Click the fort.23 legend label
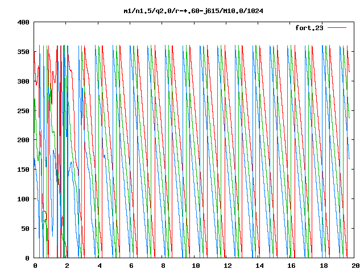The width and height of the screenshot is (364, 273). 309,28
